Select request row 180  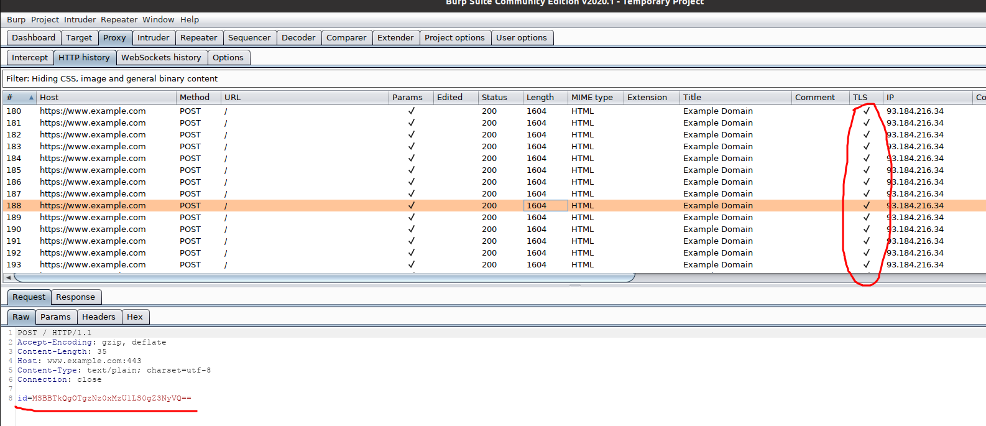(x=494, y=111)
